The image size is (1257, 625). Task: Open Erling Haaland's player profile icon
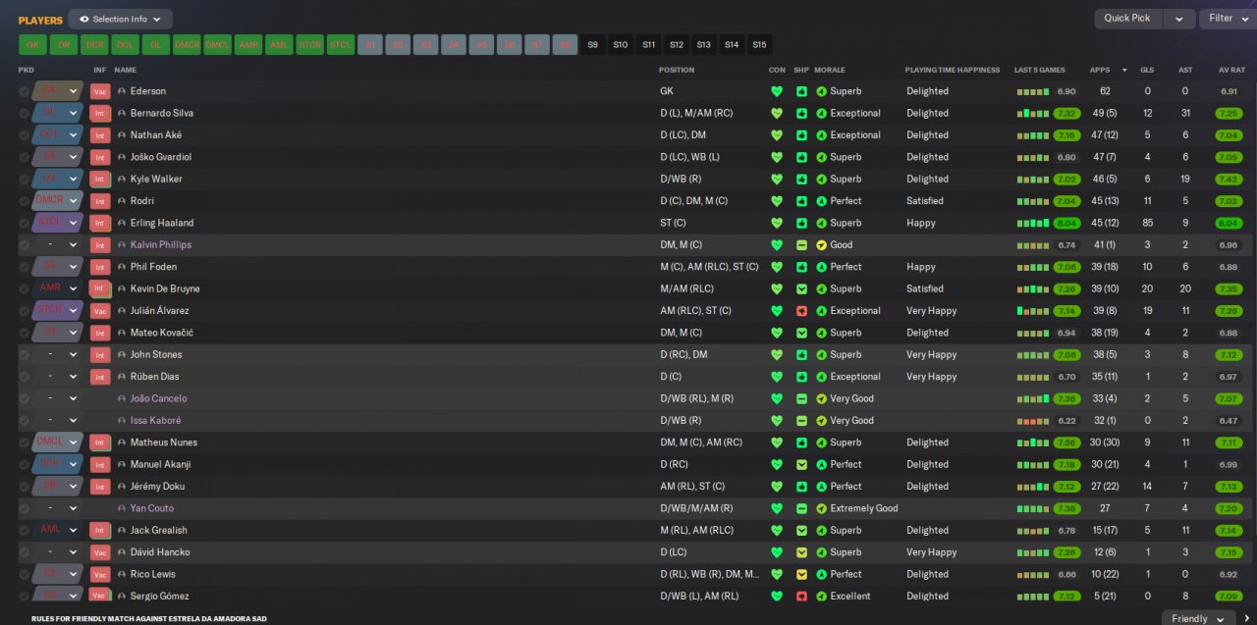[122, 223]
